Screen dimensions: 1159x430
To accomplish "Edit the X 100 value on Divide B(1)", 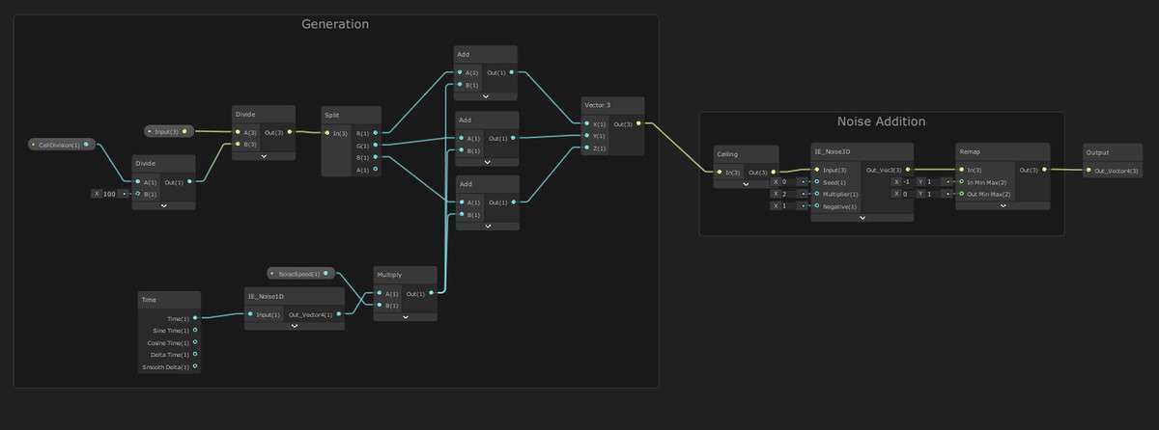I will (109, 194).
